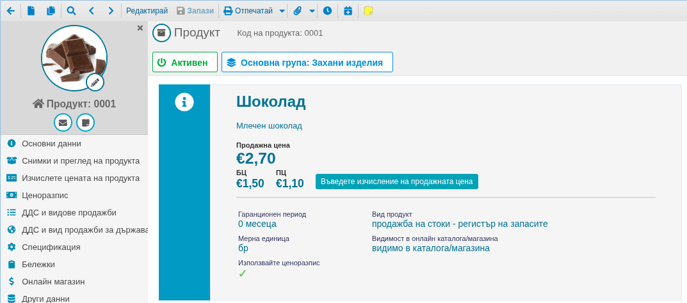Click the copy document icon
The image size is (687, 303).
click(x=51, y=11)
